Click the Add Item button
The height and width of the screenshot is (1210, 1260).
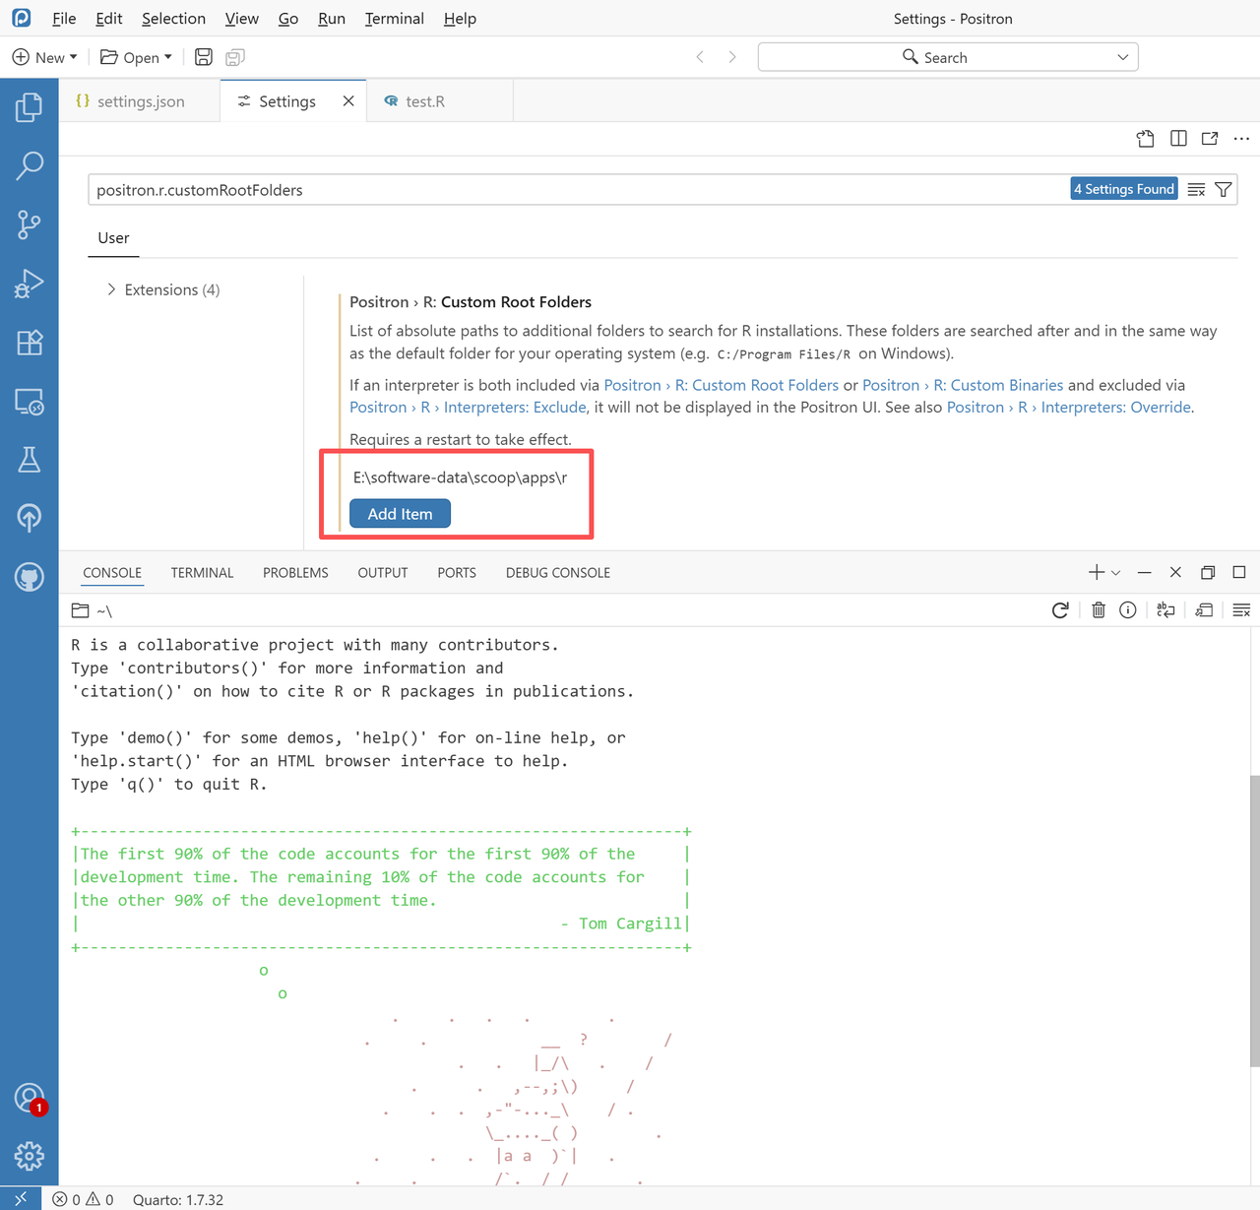click(x=400, y=514)
